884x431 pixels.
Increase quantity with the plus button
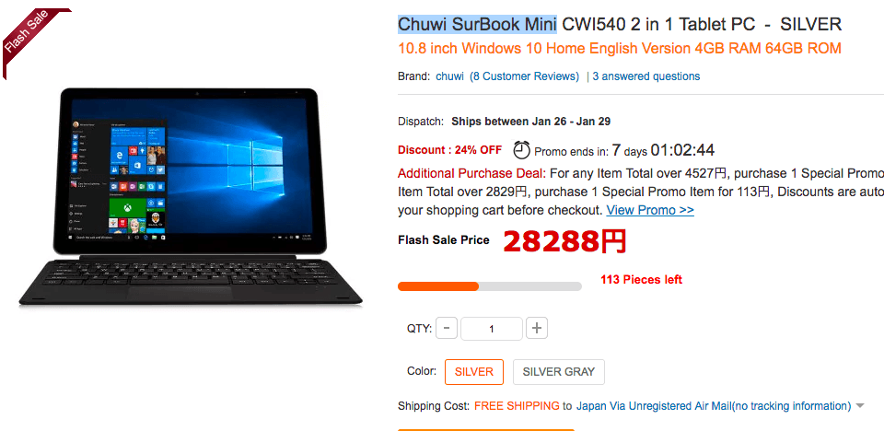point(537,329)
